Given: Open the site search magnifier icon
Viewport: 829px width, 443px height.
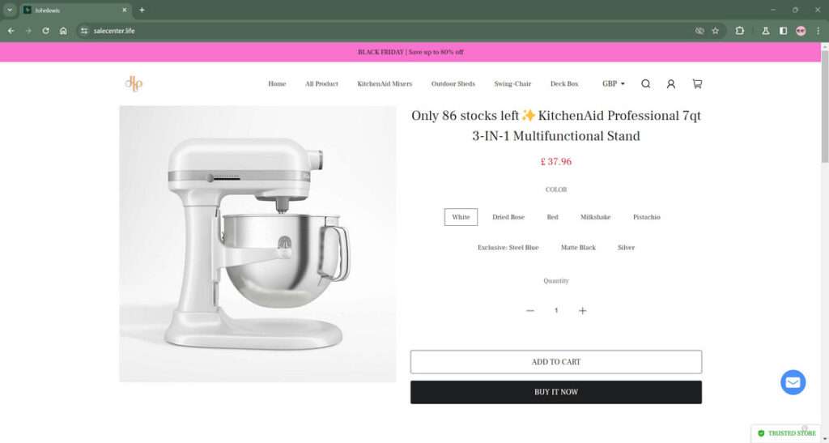Looking at the screenshot, I should click(x=645, y=83).
